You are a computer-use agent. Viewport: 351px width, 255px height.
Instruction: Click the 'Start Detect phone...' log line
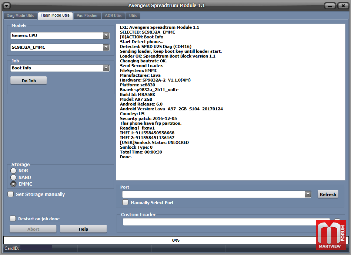141,42
